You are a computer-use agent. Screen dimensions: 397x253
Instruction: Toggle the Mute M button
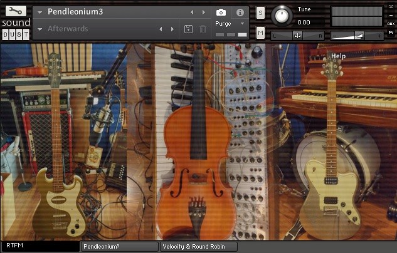(x=260, y=33)
